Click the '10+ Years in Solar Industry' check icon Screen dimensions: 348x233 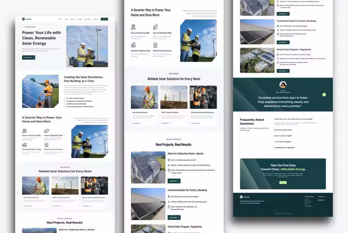(x=65, y=98)
